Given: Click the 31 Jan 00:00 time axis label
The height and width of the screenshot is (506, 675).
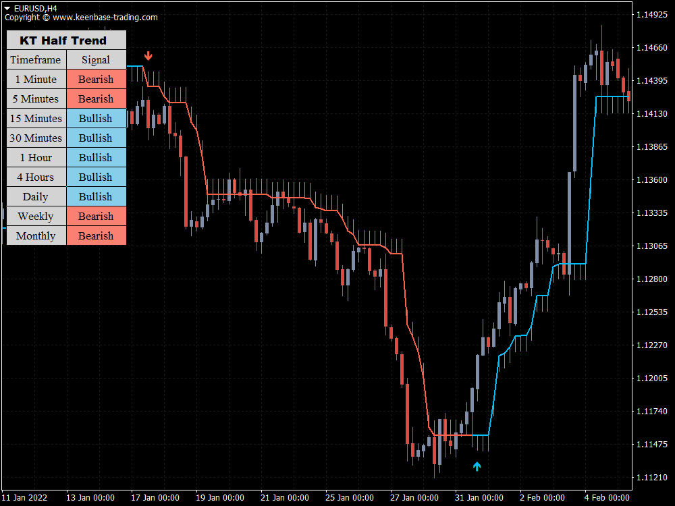Looking at the screenshot, I should [x=479, y=497].
